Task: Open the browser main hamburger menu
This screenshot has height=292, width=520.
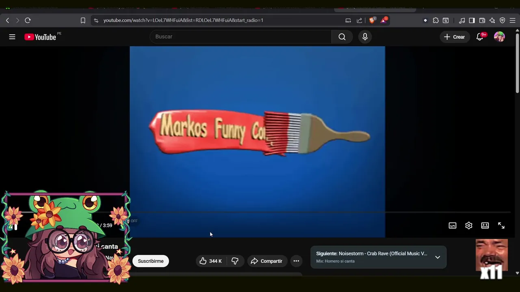Action: click(x=512, y=20)
